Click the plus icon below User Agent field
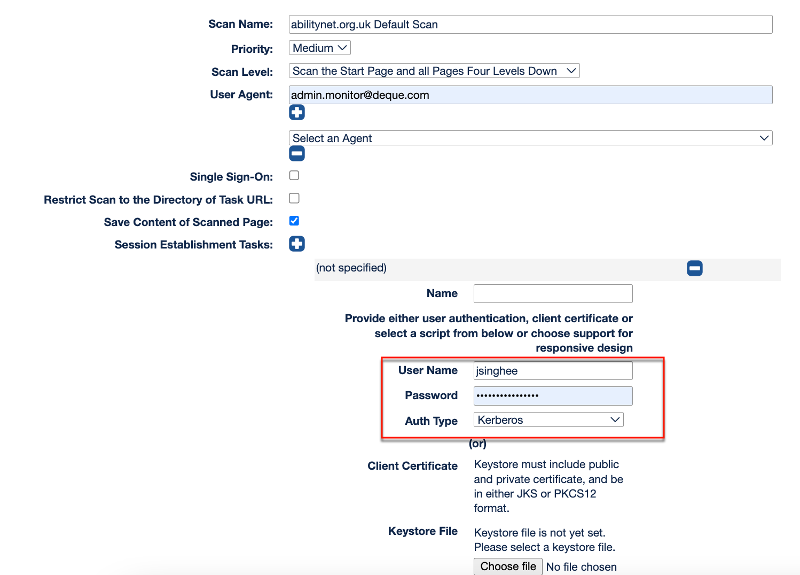The height and width of the screenshot is (575, 800). 297,112
